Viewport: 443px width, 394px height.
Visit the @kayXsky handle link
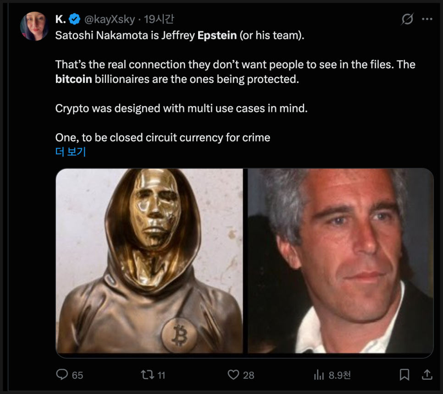coord(109,19)
